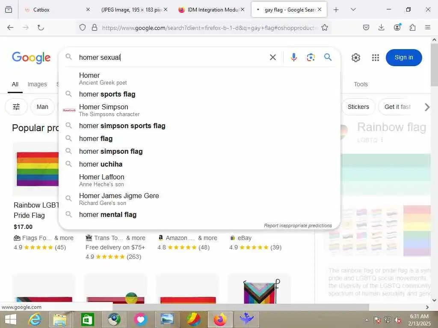Screen dimensions: 438x328
Task: Open the Firefox downloads panel
Action: point(381,27)
